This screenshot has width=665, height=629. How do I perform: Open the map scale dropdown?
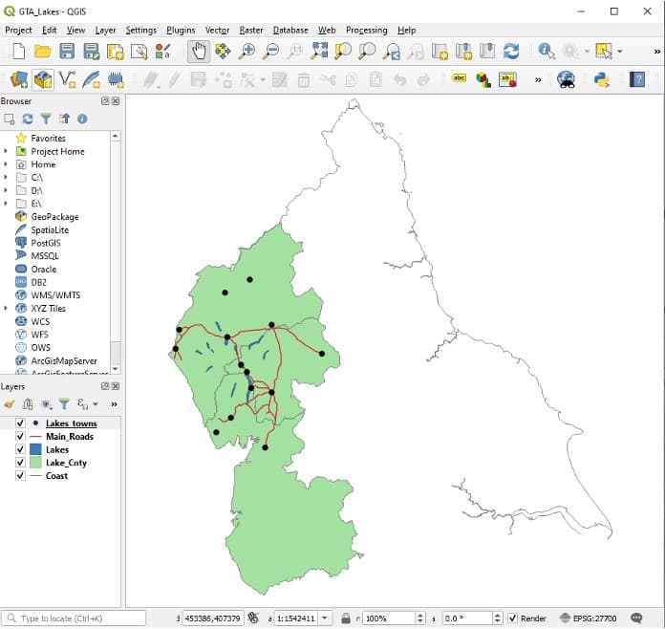pos(326,618)
